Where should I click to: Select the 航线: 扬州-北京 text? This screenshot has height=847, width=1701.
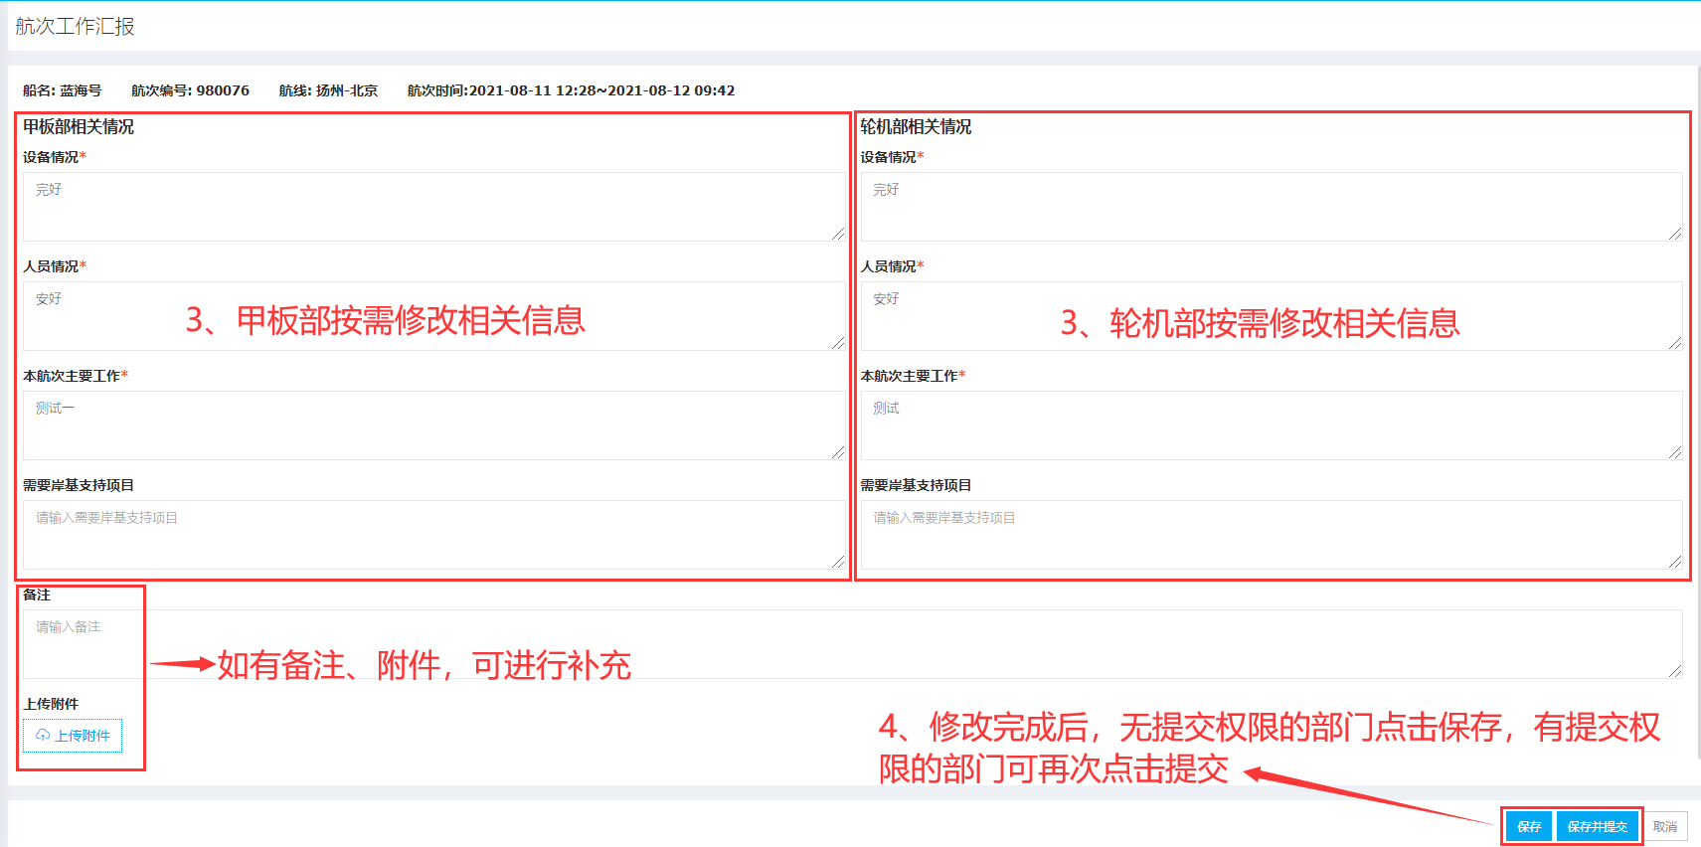328,90
